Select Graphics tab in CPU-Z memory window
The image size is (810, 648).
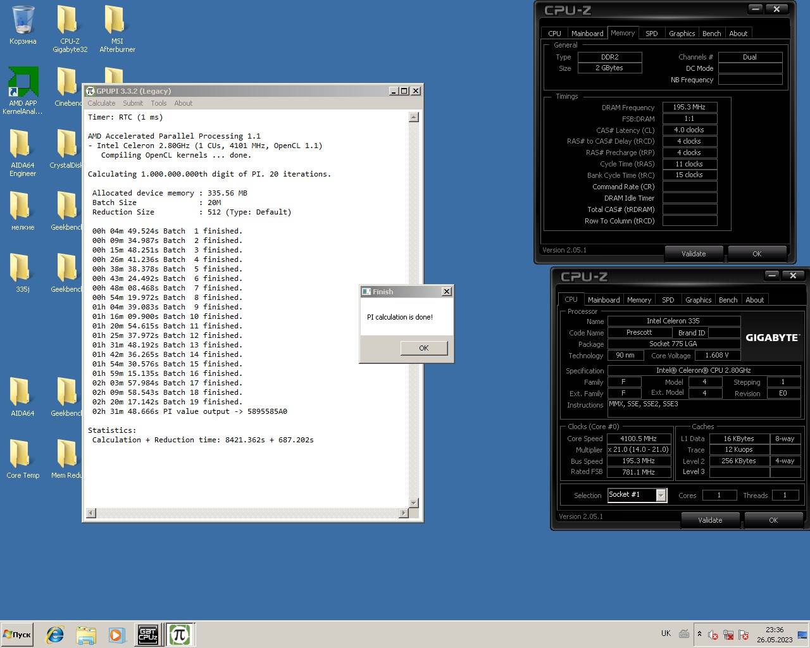(682, 34)
